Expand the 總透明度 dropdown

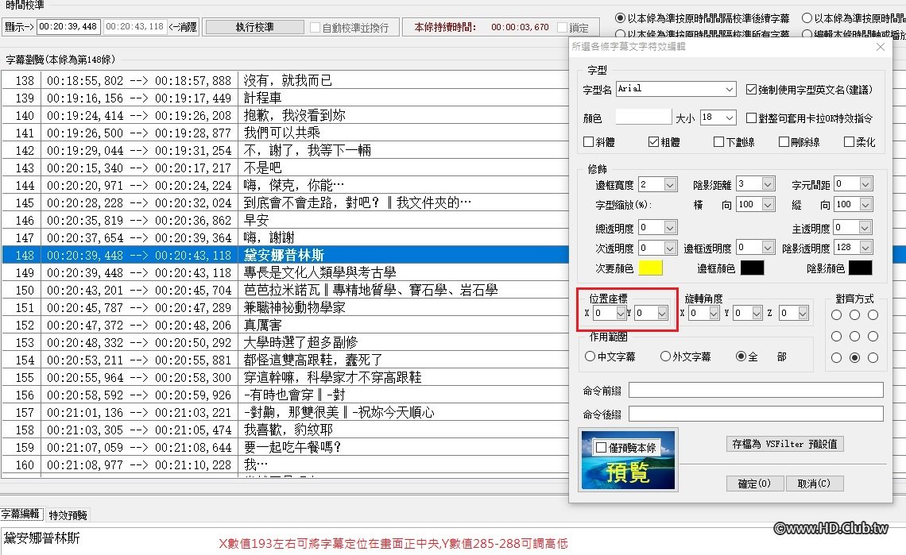click(x=670, y=228)
